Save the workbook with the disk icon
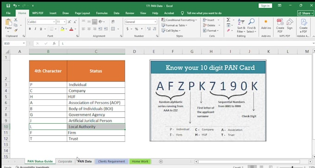This screenshot has width=315, height=168. click(x=8, y=6)
